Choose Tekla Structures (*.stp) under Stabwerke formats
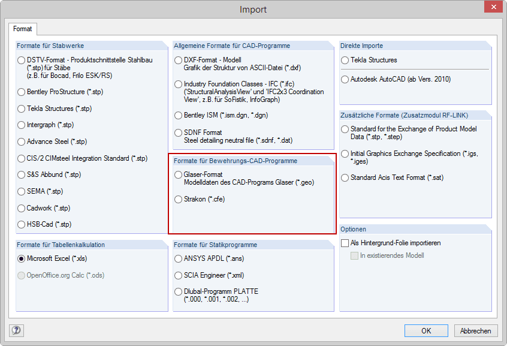507x346 pixels. pyautogui.click(x=20, y=109)
